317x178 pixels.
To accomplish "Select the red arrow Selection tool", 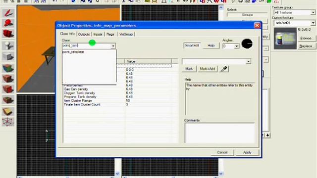I will point(8,13).
